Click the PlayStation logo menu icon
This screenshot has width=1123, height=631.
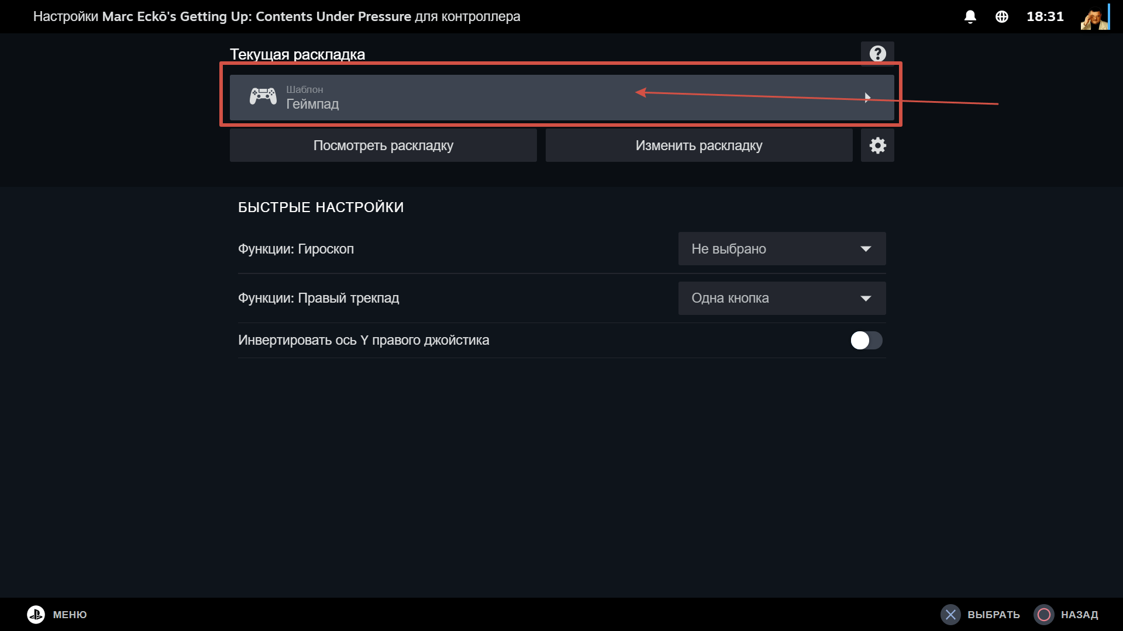point(36,614)
